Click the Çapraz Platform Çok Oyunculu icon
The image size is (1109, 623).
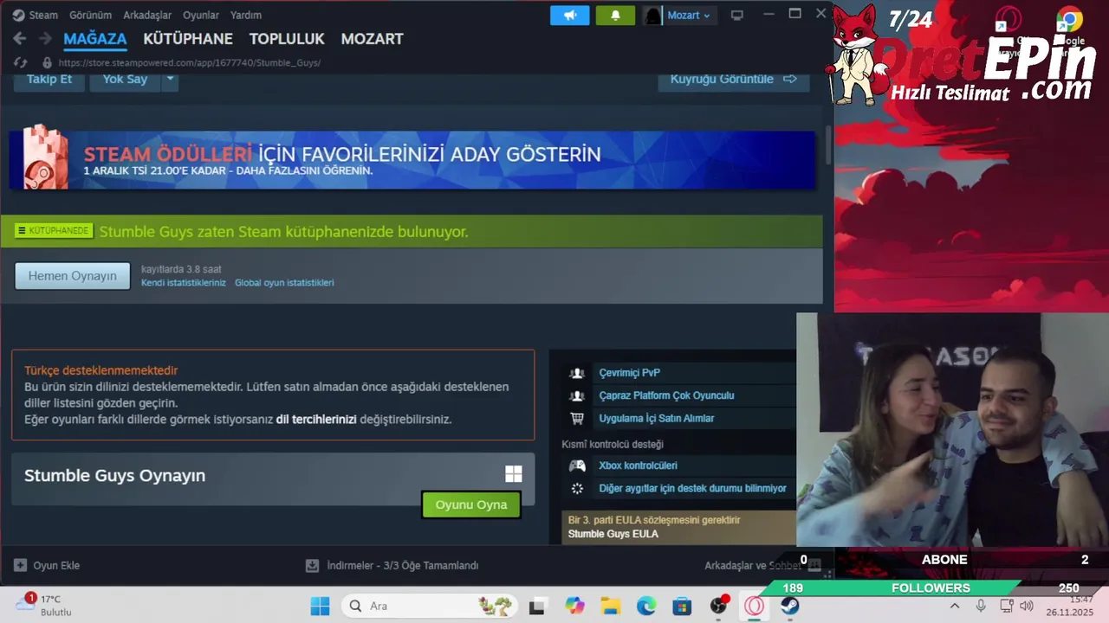pos(577,395)
